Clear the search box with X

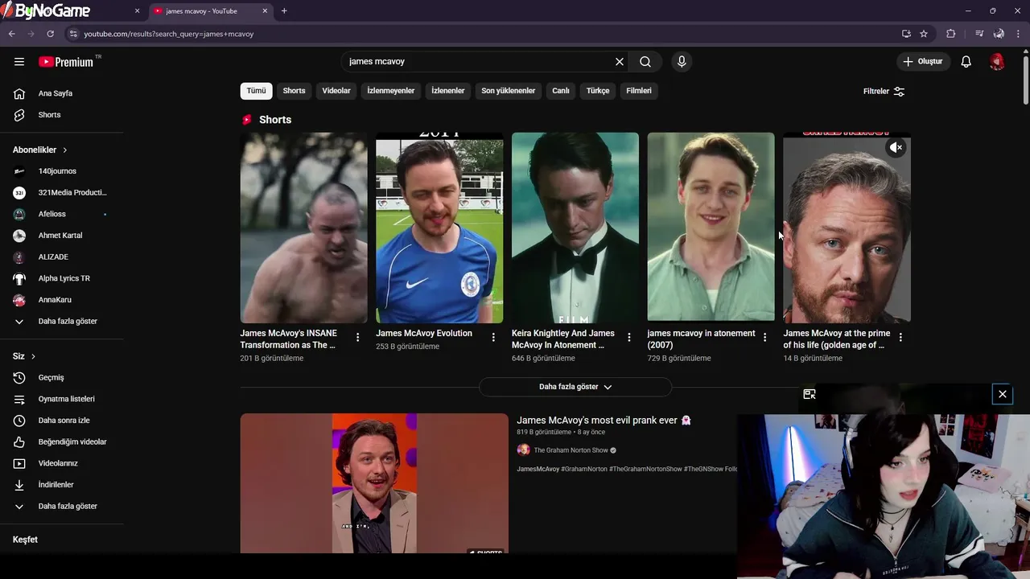coord(620,62)
